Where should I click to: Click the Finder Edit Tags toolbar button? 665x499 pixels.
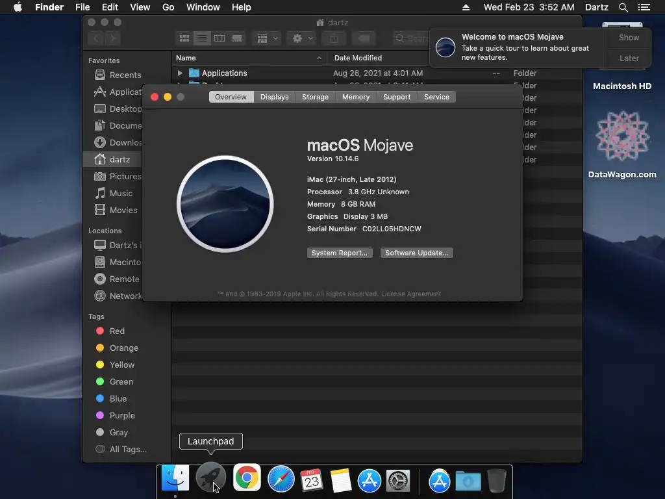coord(364,38)
